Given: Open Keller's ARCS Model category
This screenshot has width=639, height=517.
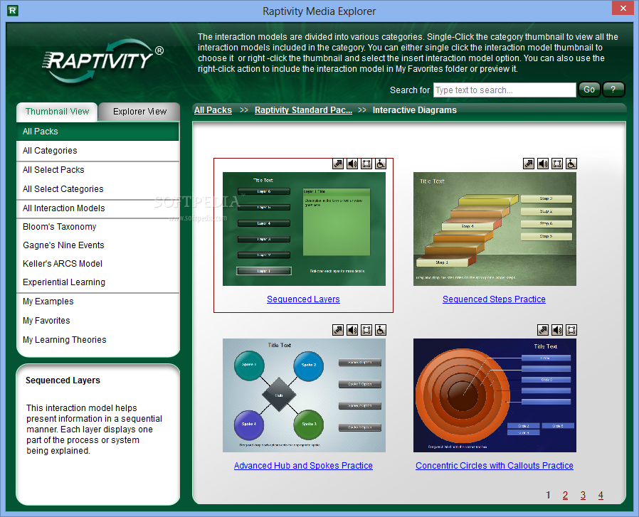Looking at the screenshot, I should click(x=97, y=264).
